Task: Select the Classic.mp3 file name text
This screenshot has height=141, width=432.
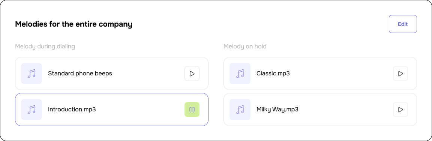Action: 273,73
